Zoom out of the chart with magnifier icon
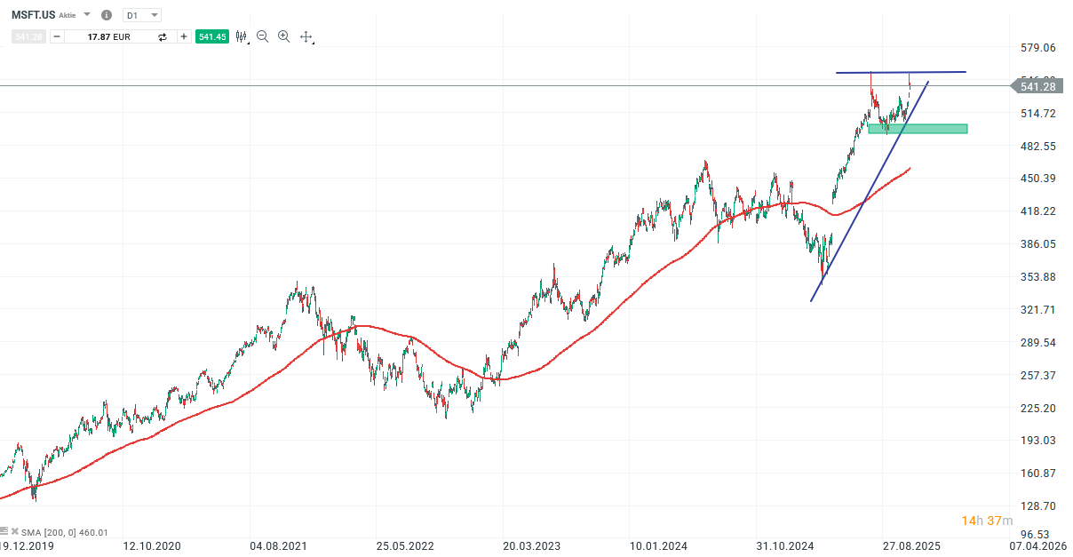This screenshot has width=1073, height=557. (x=262, y=36)
